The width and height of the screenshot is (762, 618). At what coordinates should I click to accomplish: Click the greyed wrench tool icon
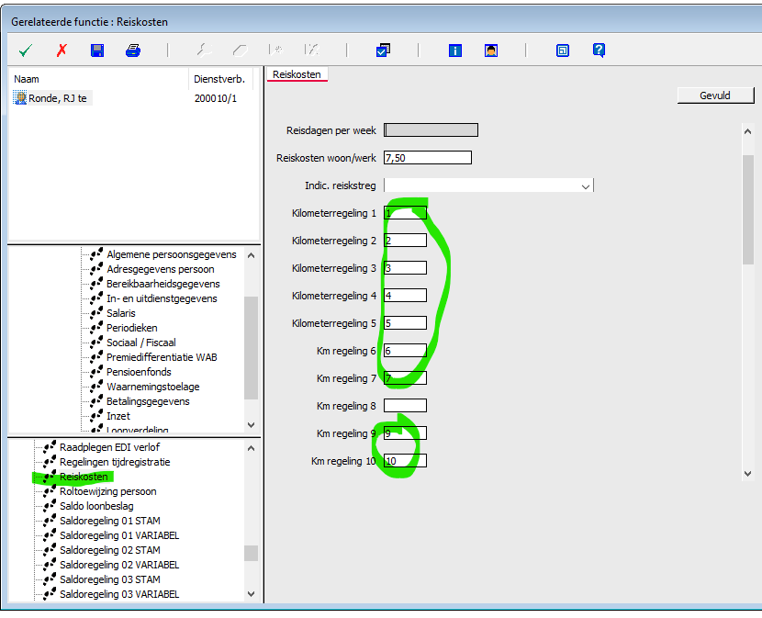(204, 51)
